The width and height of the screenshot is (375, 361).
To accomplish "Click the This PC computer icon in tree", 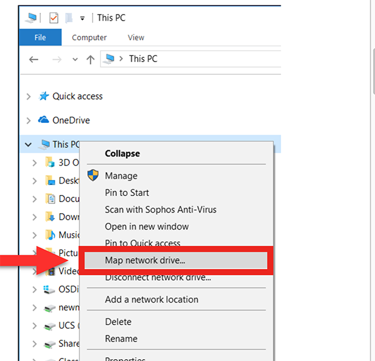I will point(44,144).
